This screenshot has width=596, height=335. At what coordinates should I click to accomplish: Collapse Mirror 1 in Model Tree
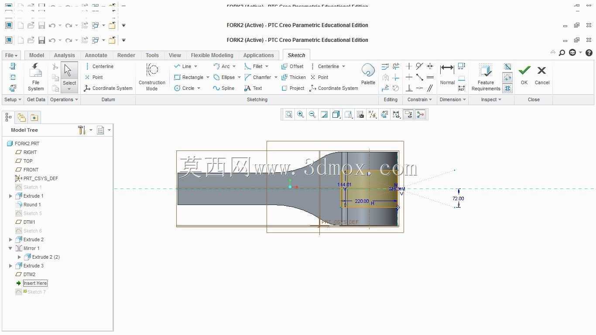click(10, 248)
